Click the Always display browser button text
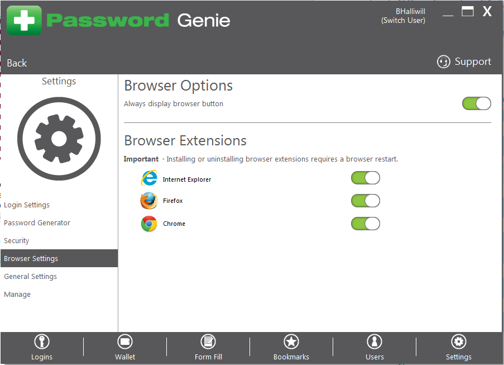 click(174, 104)
